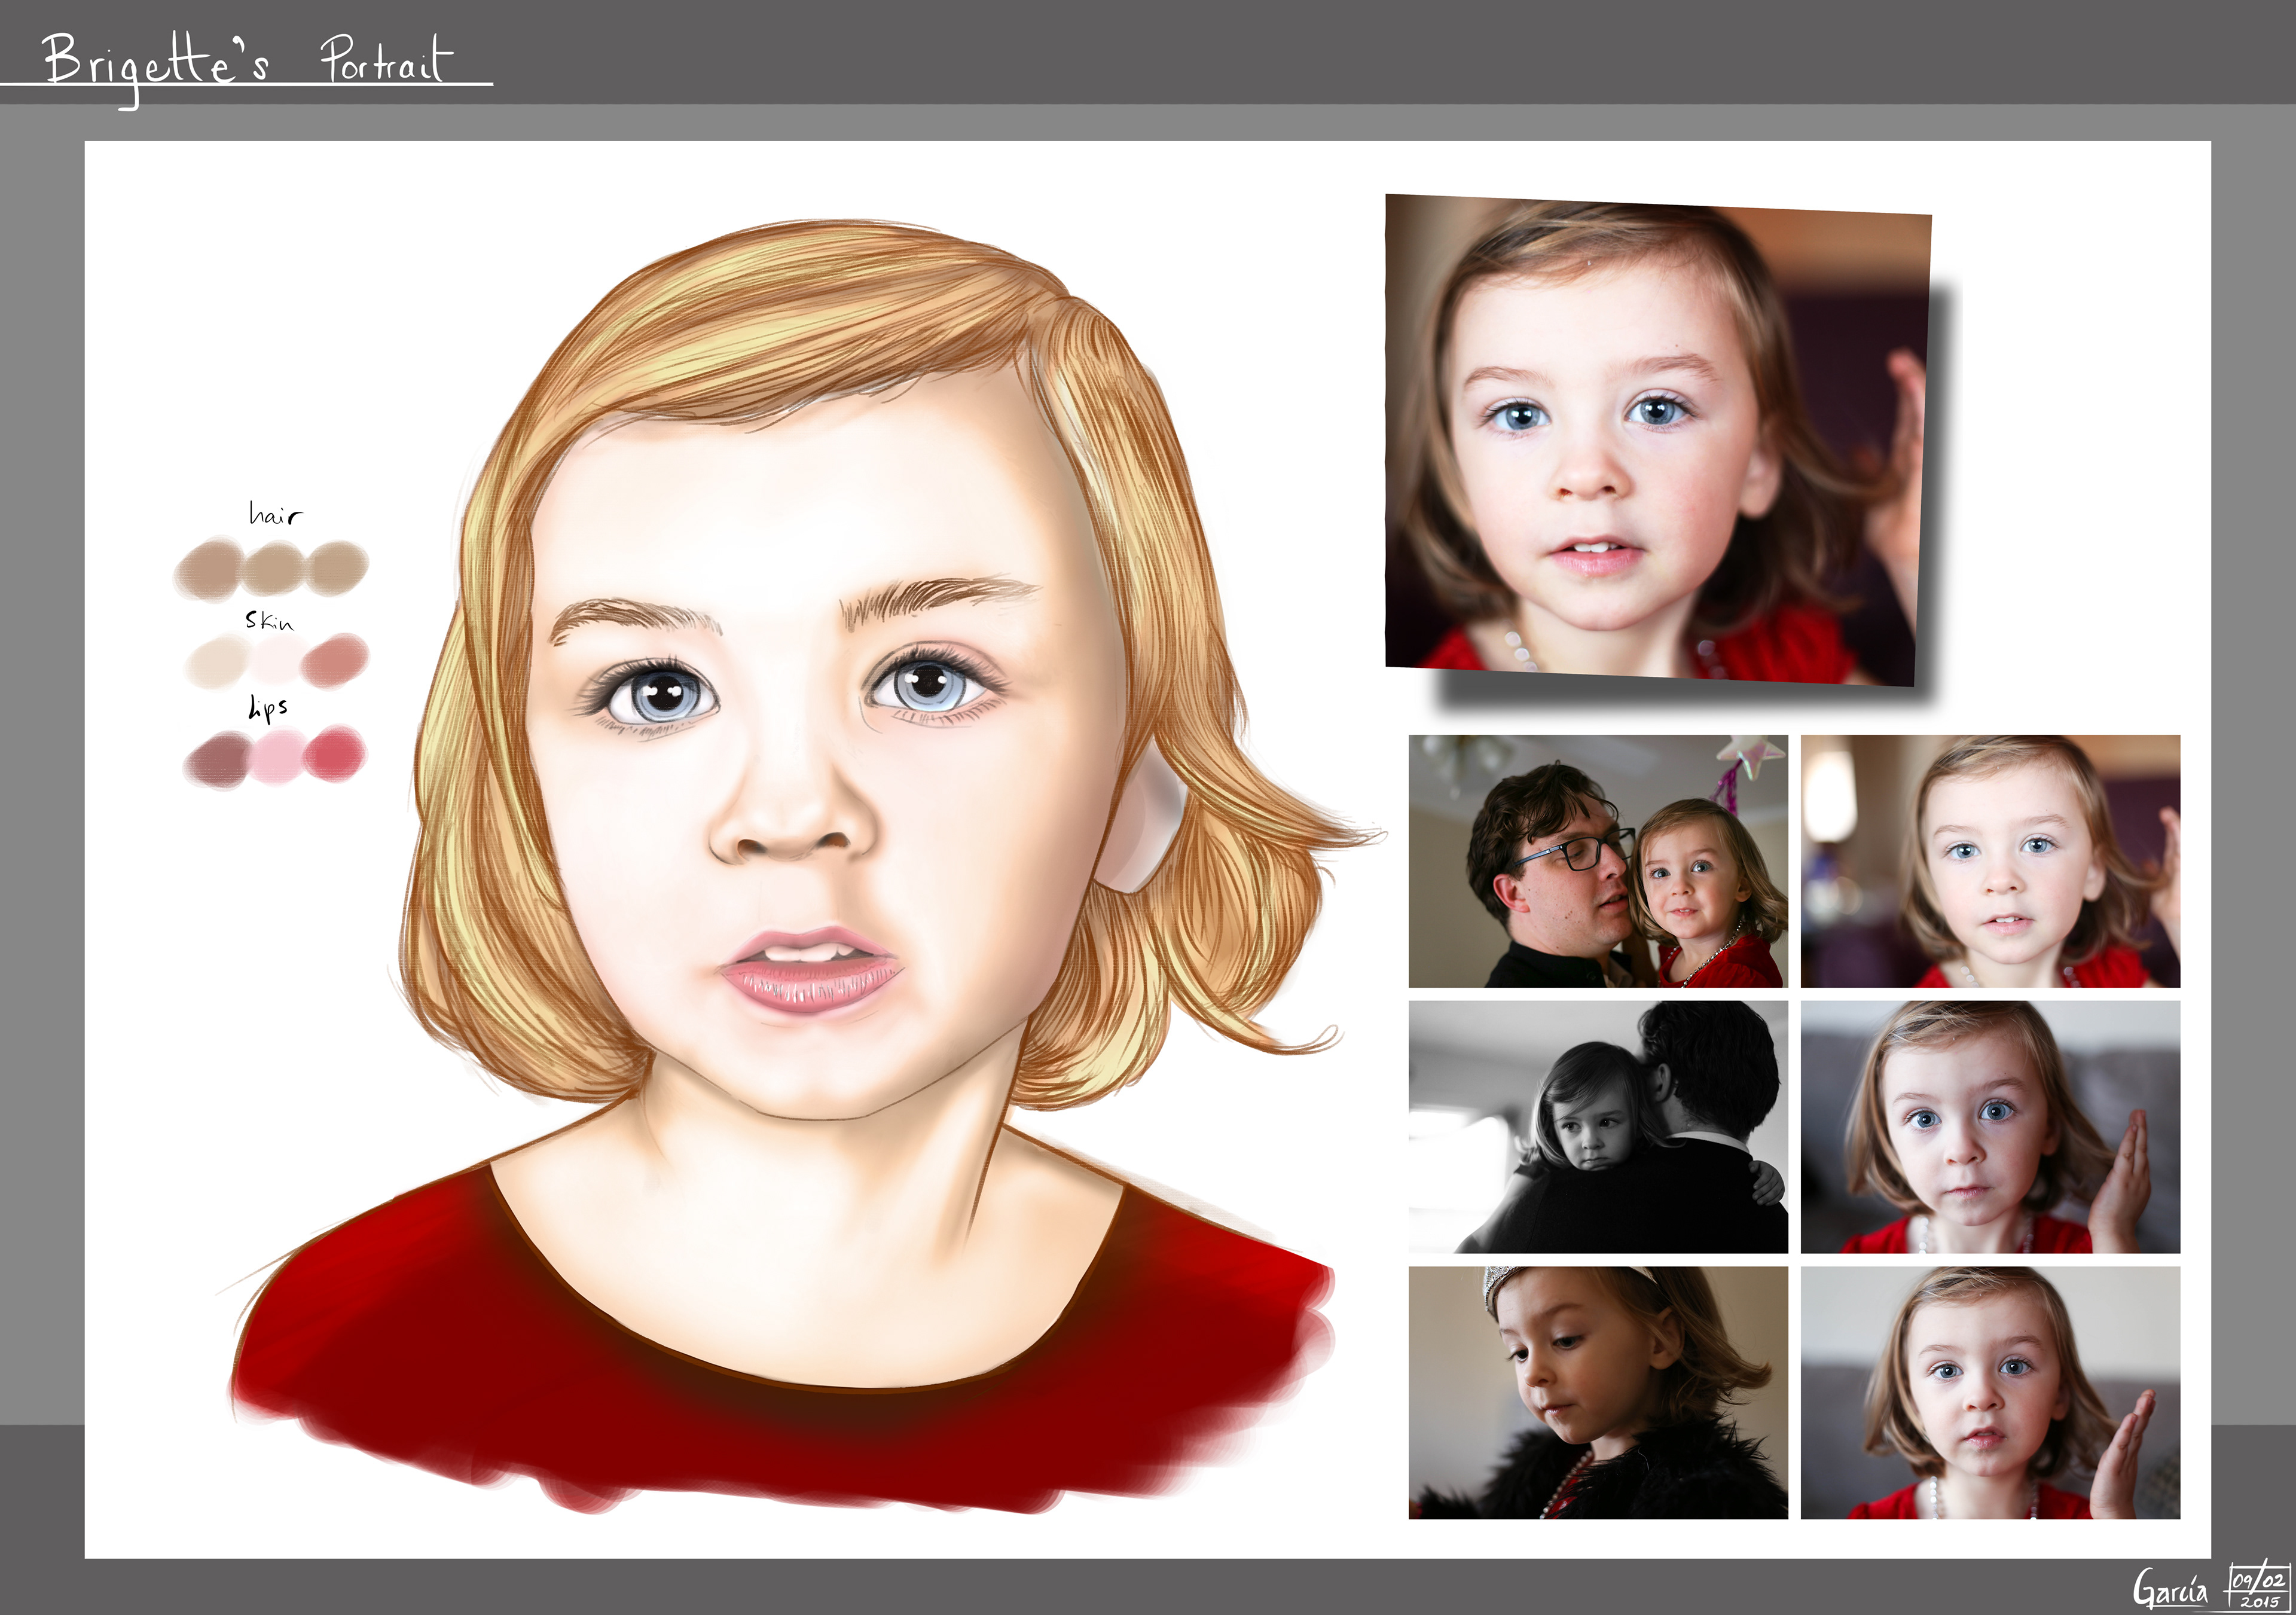
Task: Select photo of girl beside glowing lamp
Action: click(x=1990, y=861)
